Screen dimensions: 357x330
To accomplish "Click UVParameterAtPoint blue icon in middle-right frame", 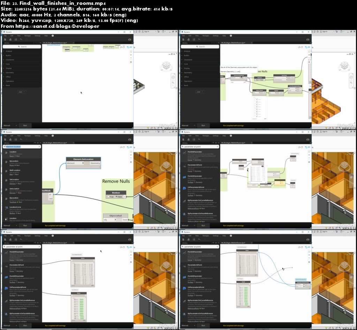I will [x=184, y=188].
